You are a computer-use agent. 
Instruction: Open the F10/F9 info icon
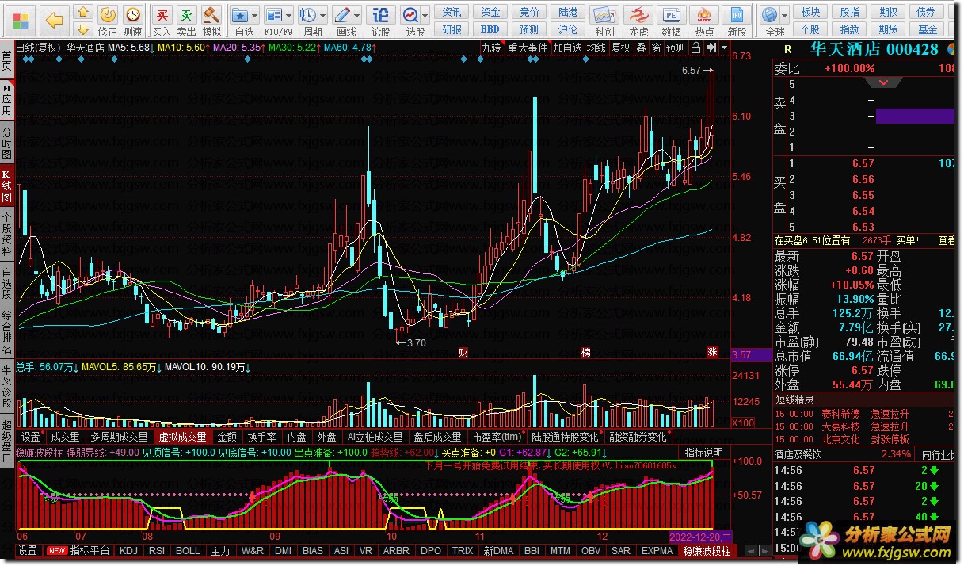coord(273,15)
